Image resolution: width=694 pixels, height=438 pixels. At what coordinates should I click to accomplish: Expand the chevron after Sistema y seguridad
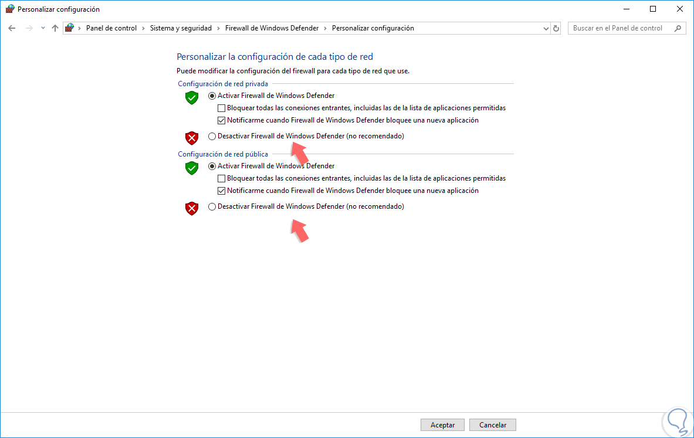coord(218,28)
